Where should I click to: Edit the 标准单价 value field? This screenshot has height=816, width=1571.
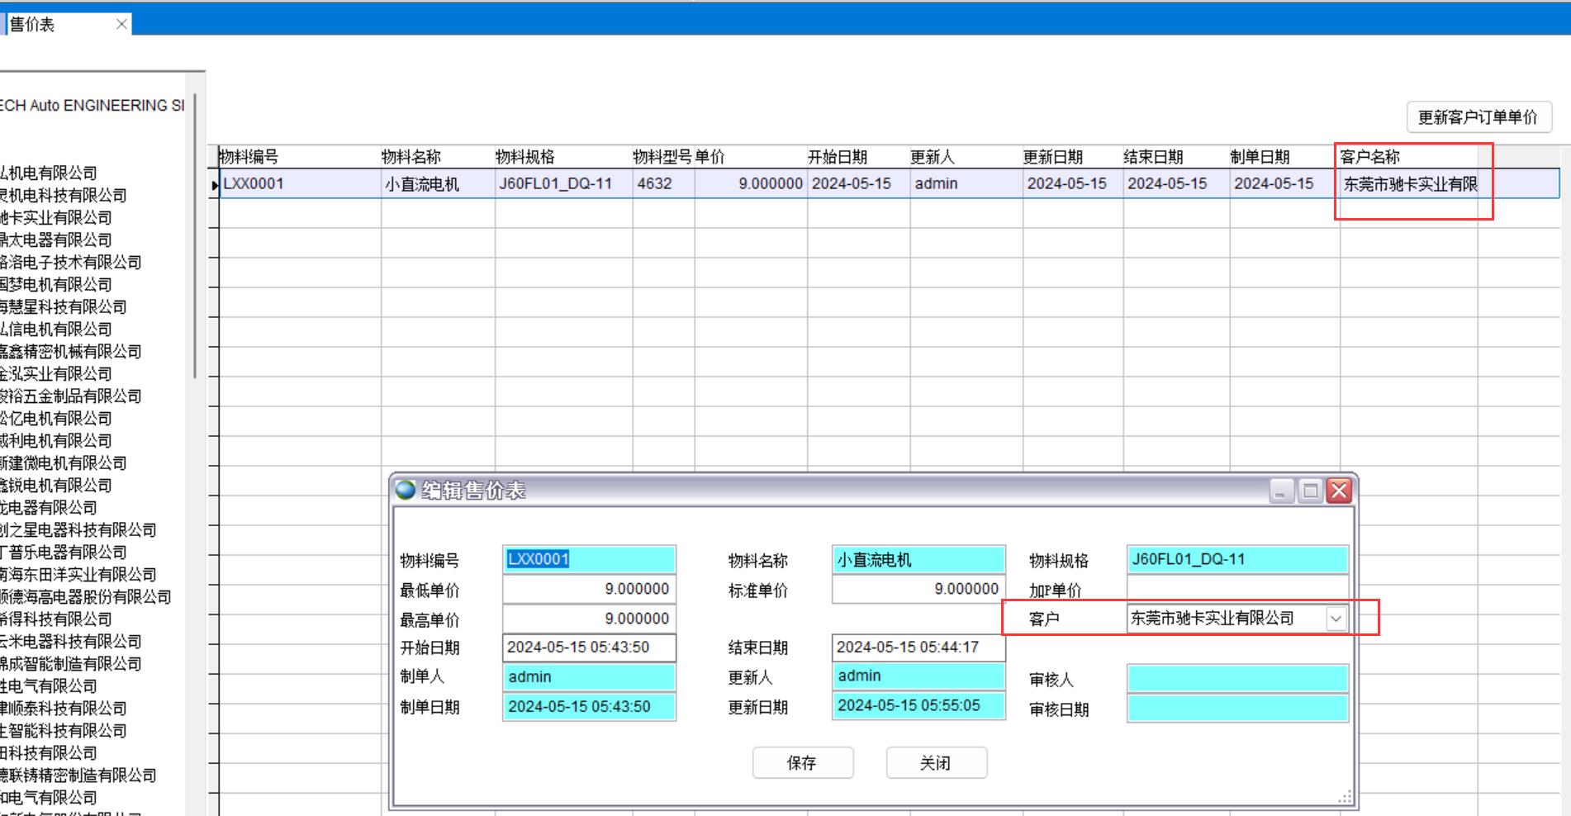(918, 589)
